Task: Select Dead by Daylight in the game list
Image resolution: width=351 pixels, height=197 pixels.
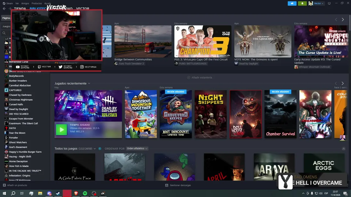Action: tap(19, 109)
